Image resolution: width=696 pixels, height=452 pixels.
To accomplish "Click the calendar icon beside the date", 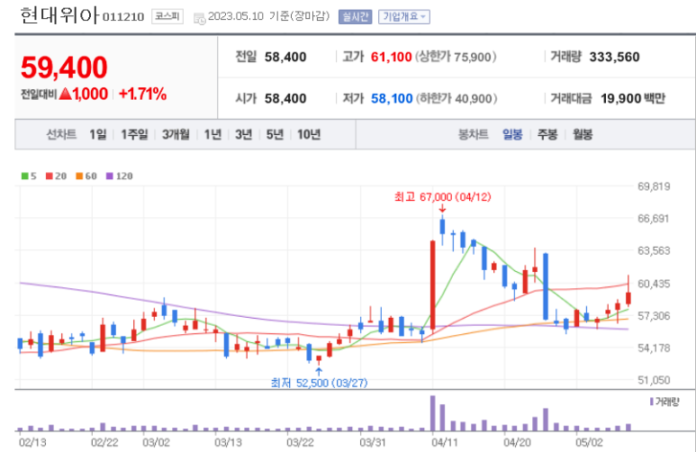I will (199, 18).
